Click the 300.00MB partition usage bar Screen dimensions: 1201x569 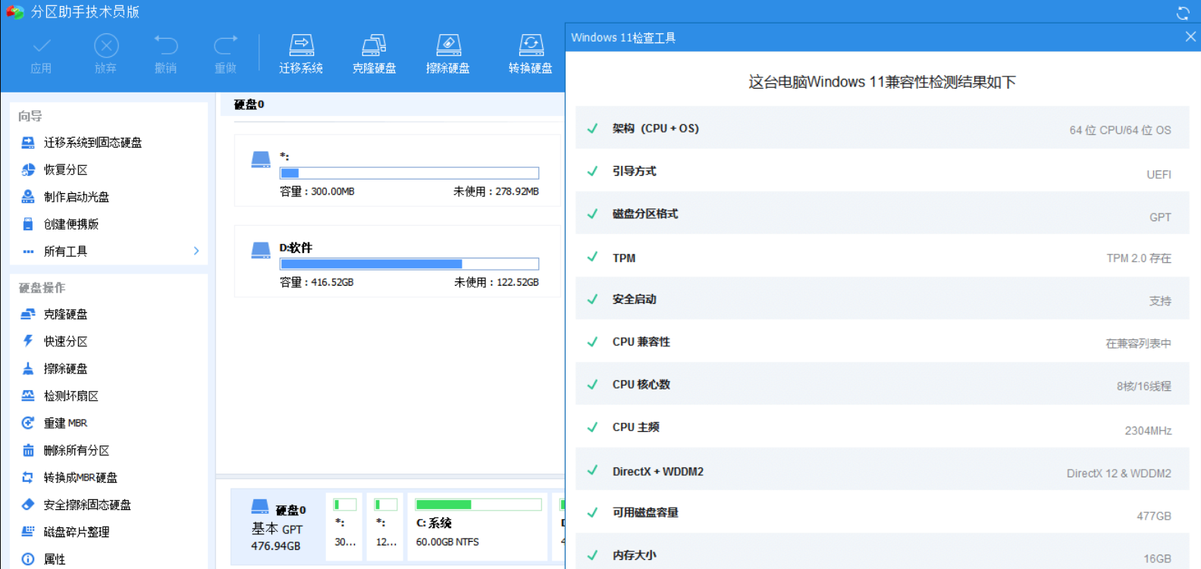click(409, 173)
